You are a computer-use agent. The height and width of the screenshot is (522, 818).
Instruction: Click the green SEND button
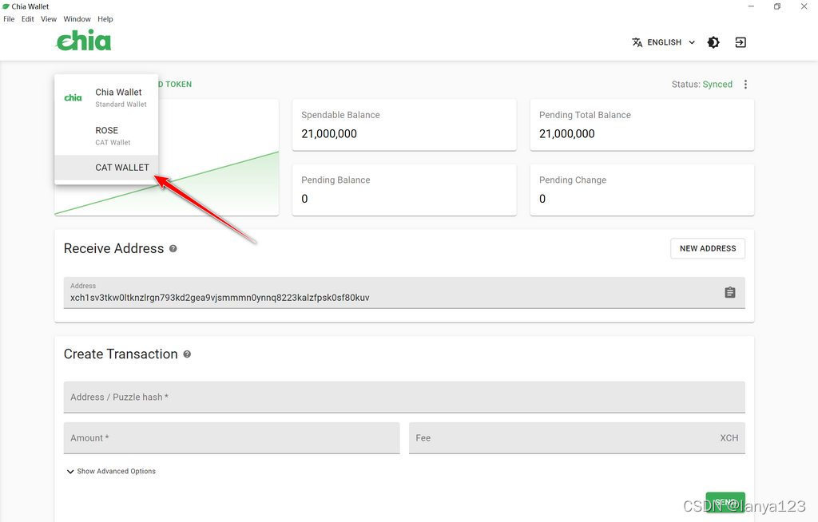tap(725, 502)
